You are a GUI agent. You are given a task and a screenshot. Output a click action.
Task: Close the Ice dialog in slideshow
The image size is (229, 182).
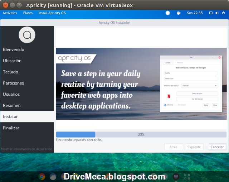point(219,57)
